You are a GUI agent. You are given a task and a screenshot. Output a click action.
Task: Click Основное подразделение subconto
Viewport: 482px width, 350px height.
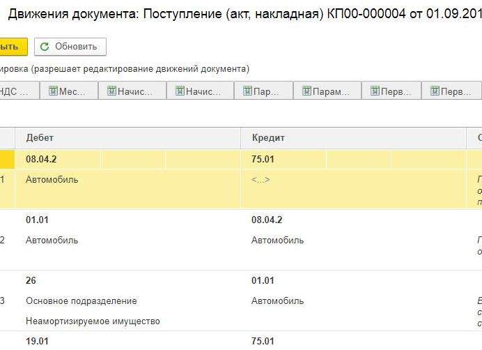[x=81, y=300]
